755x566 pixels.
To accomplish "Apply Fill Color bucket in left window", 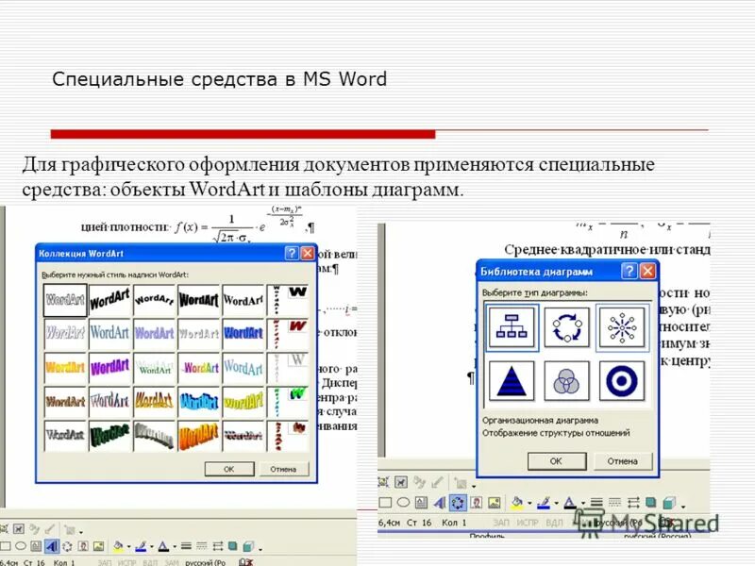I will click(x=118, y=546).
